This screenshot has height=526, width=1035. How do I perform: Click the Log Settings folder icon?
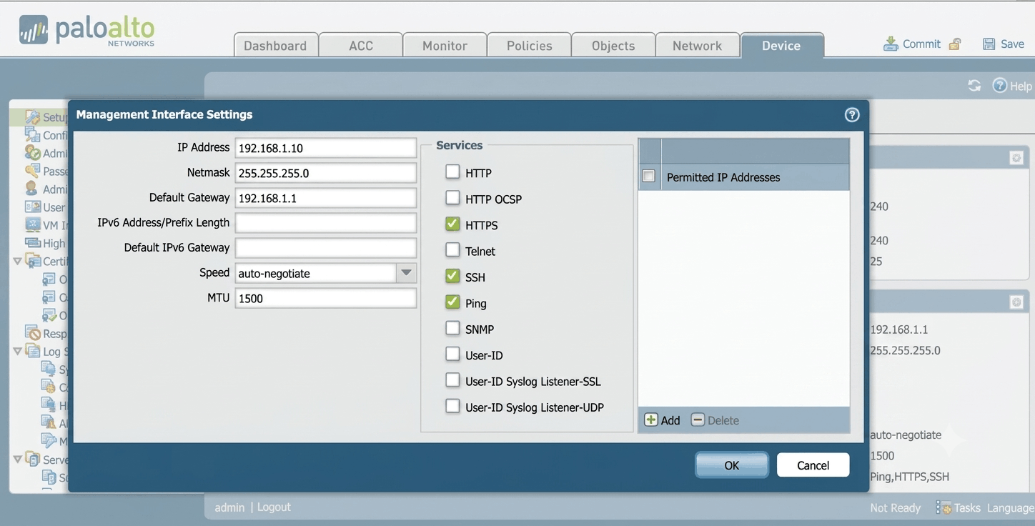33,351
